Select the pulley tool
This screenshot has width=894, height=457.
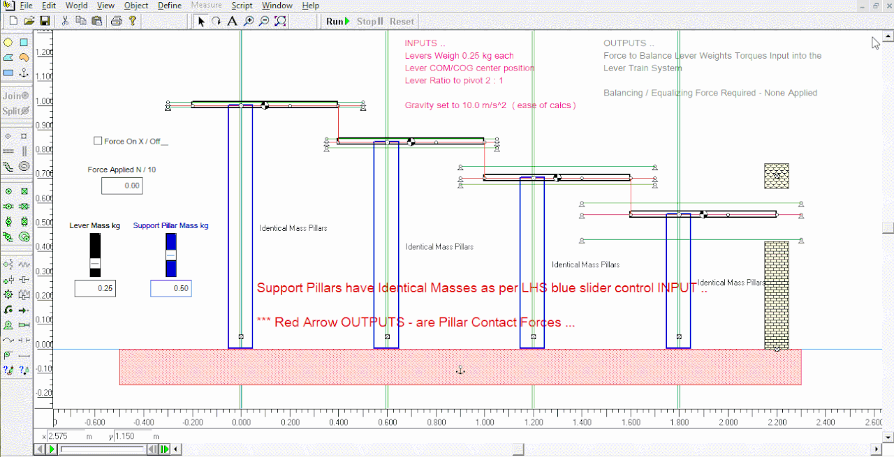8,355
